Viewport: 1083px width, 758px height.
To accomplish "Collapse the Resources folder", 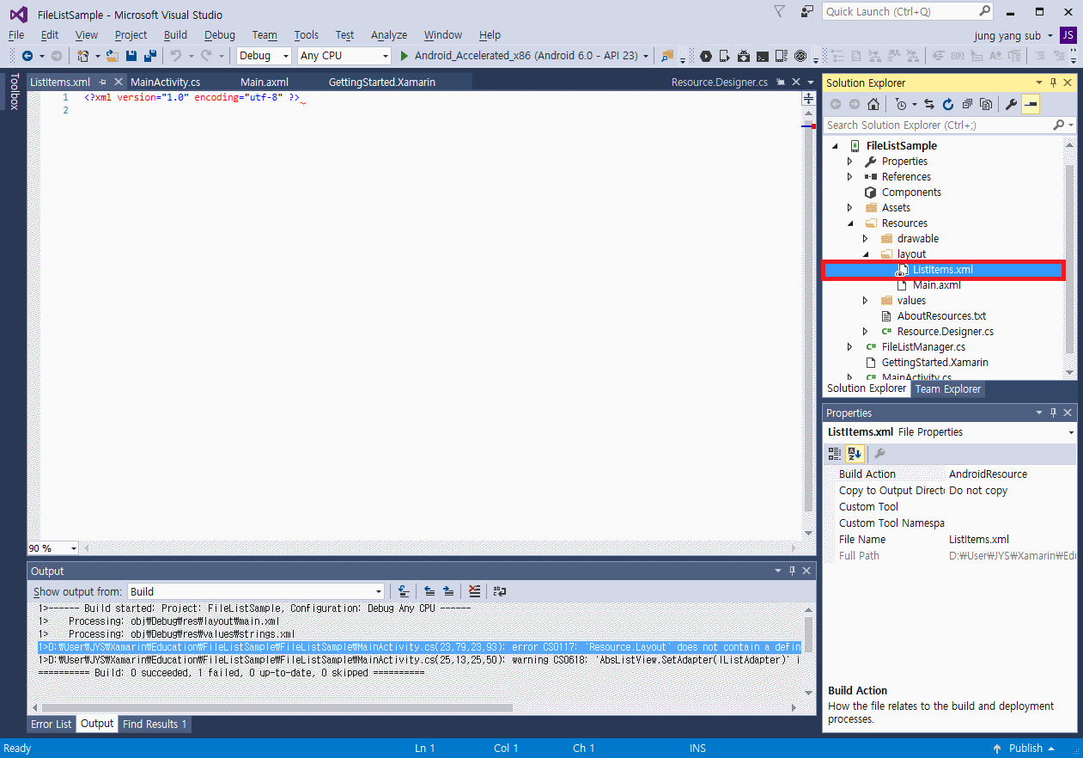I will pos(849,223).
